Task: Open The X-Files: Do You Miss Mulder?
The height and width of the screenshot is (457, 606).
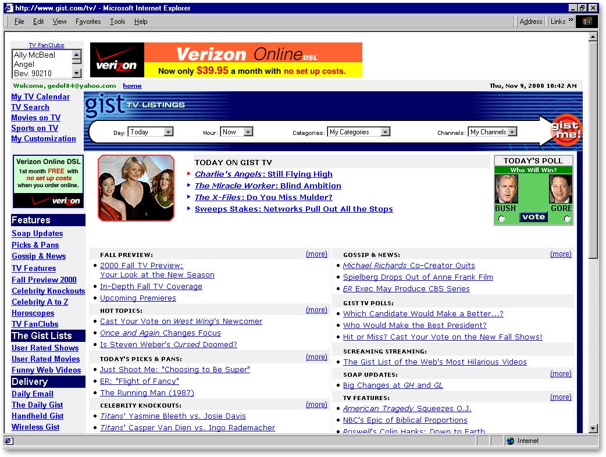Action: coord(263,198)
